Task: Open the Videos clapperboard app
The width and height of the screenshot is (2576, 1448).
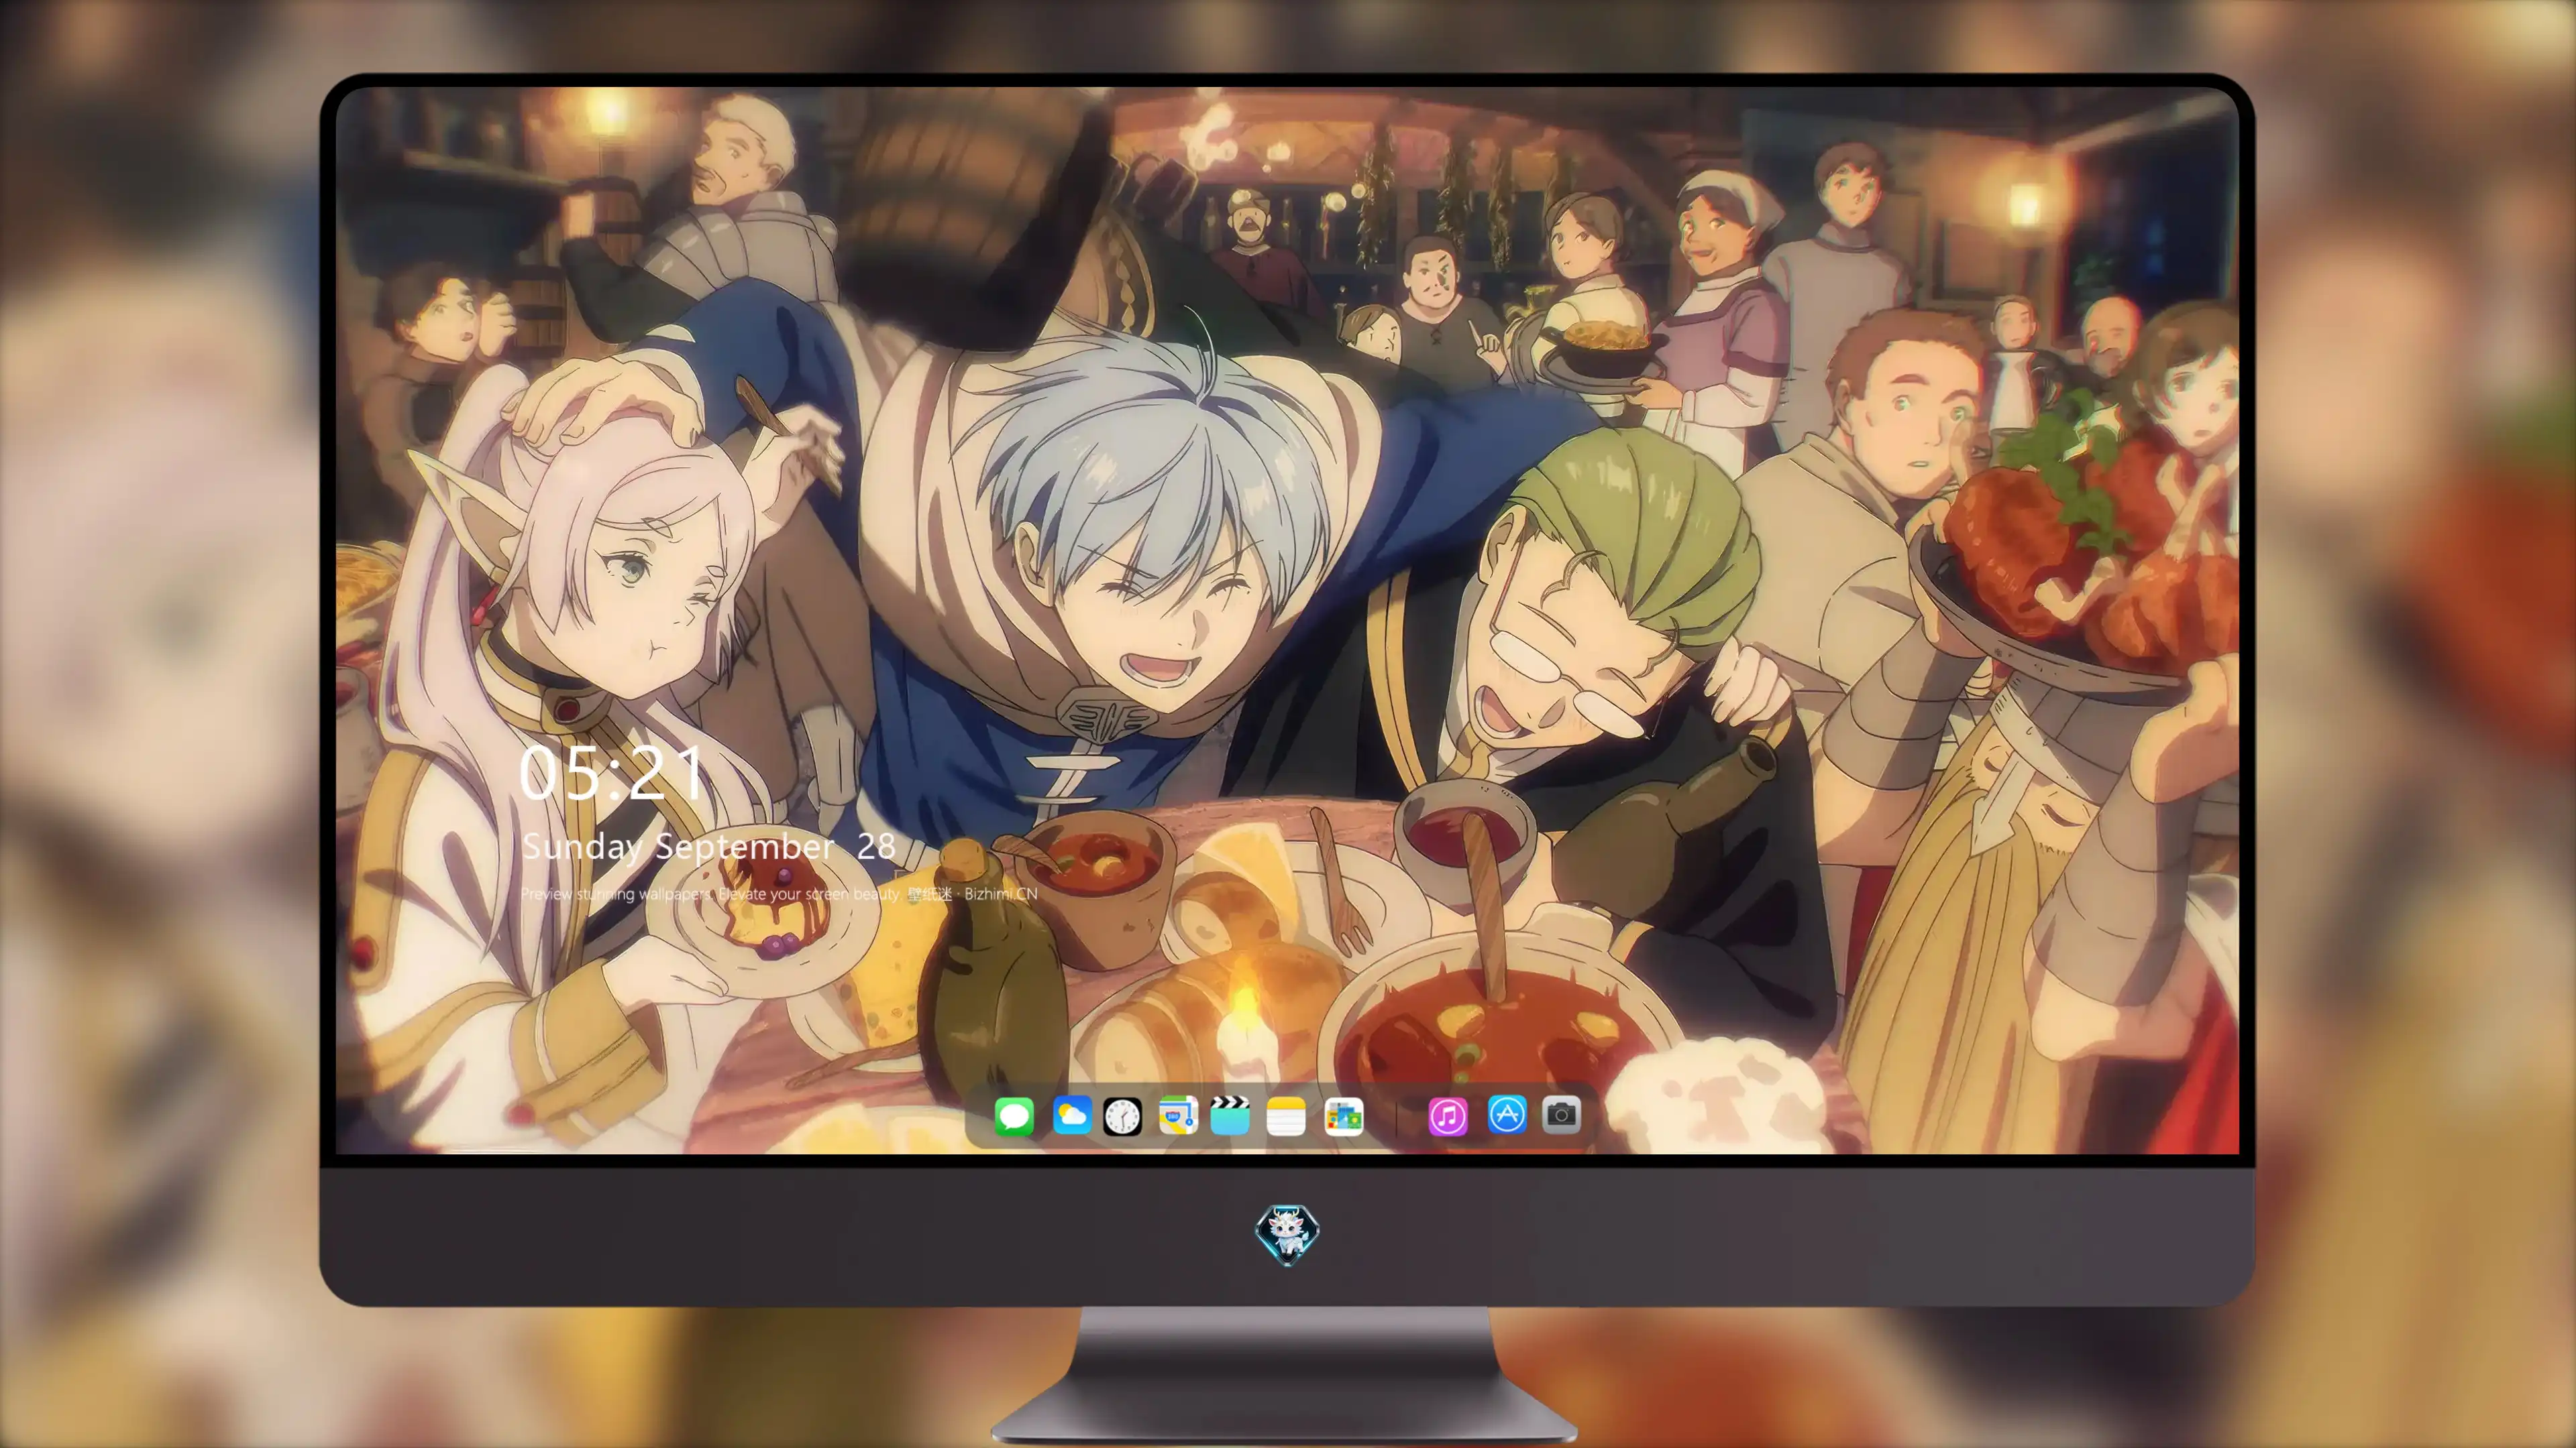Action: [1230, 1115]
